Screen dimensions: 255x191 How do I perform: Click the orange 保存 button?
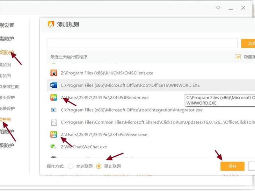[x=232, y=166]
